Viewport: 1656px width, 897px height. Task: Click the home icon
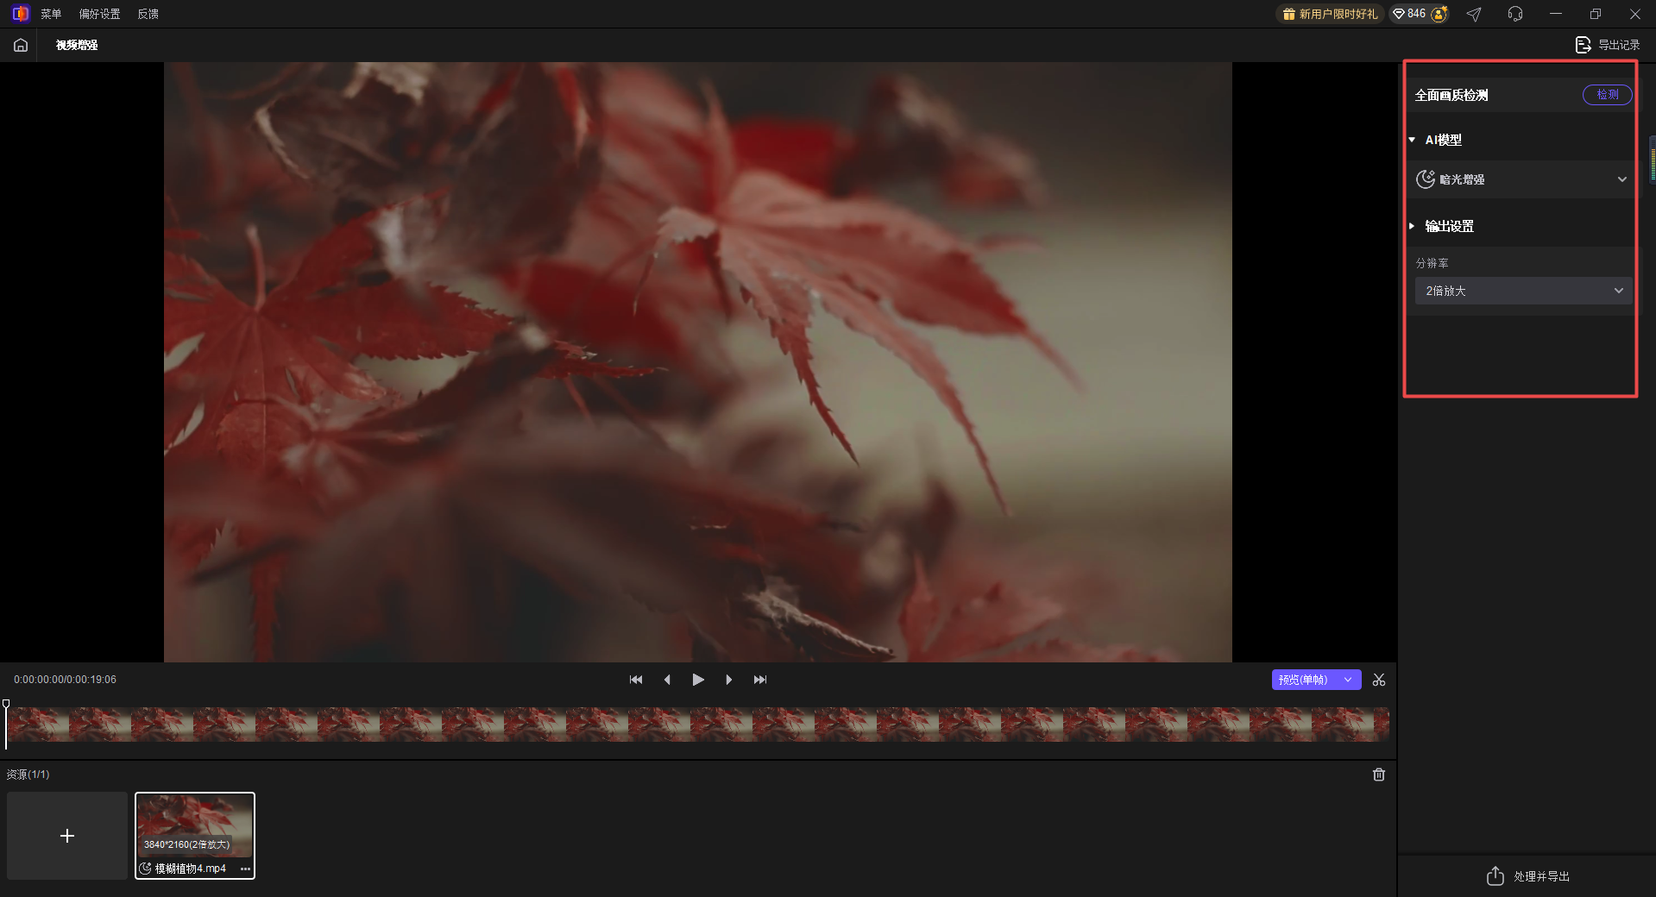click(x=21, y=45)
